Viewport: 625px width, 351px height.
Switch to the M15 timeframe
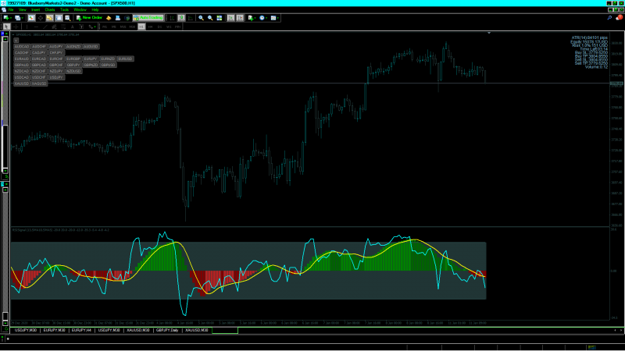click(x=123, y=27)
